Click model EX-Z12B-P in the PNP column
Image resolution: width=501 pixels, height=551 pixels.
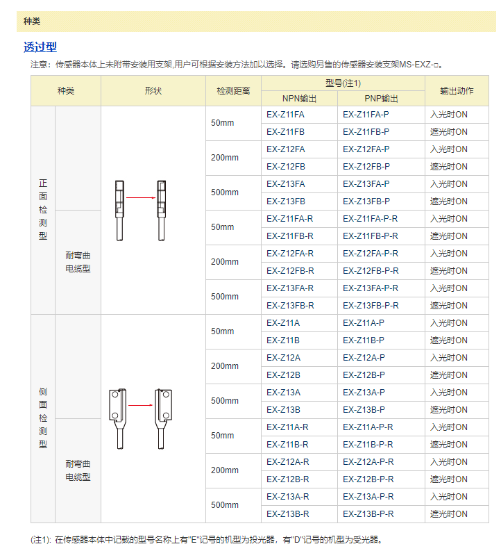click(x=364, y=375)
